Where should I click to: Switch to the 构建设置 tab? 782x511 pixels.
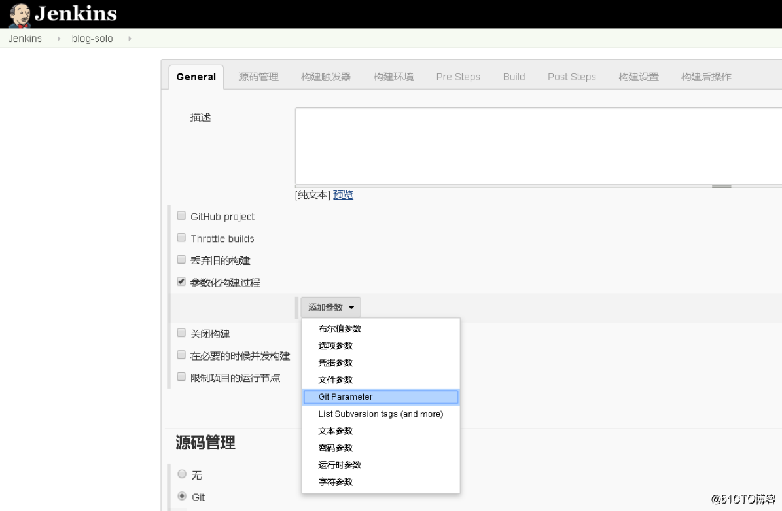pos(639,77)
